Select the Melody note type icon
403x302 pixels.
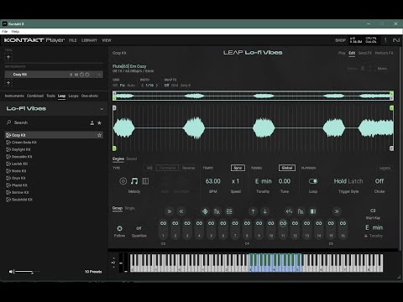134,181
